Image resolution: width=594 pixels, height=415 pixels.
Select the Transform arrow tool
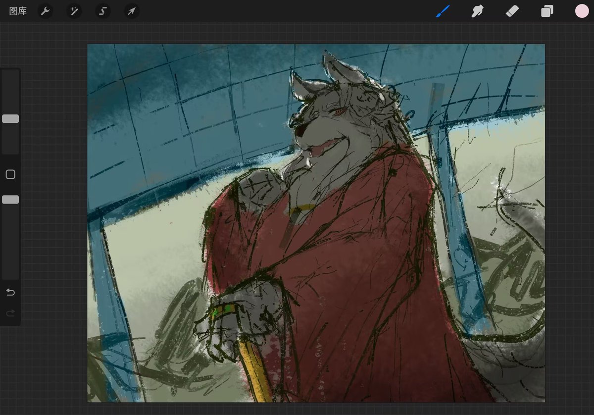point(132,11)
